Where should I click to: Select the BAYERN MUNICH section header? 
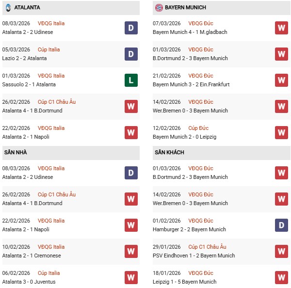point(185,8)
